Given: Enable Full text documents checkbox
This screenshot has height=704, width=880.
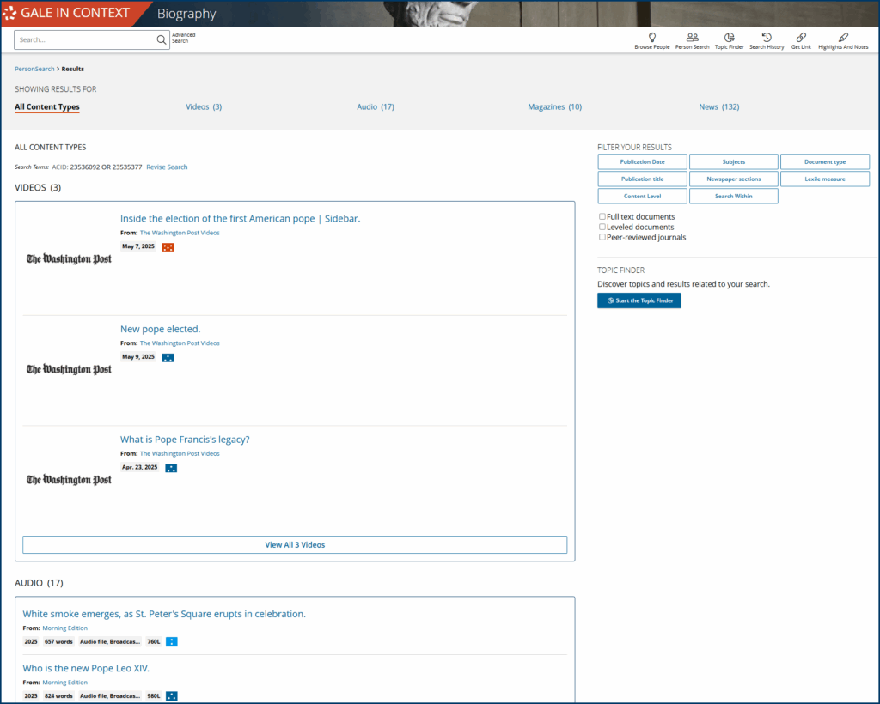Looking at the screenshot, I should coord(602,216).
